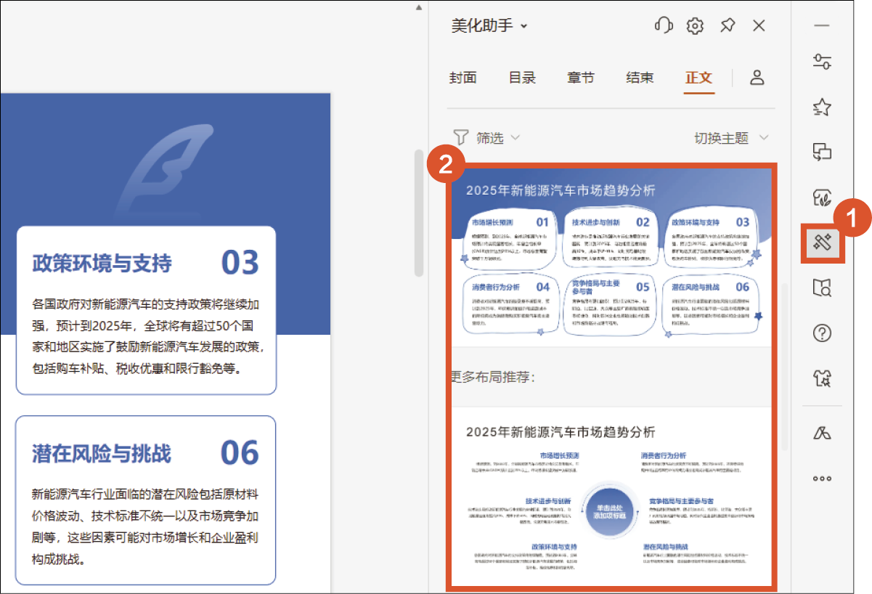
Task: Click the user account icon beside 正文
Action: coord(757,78)
